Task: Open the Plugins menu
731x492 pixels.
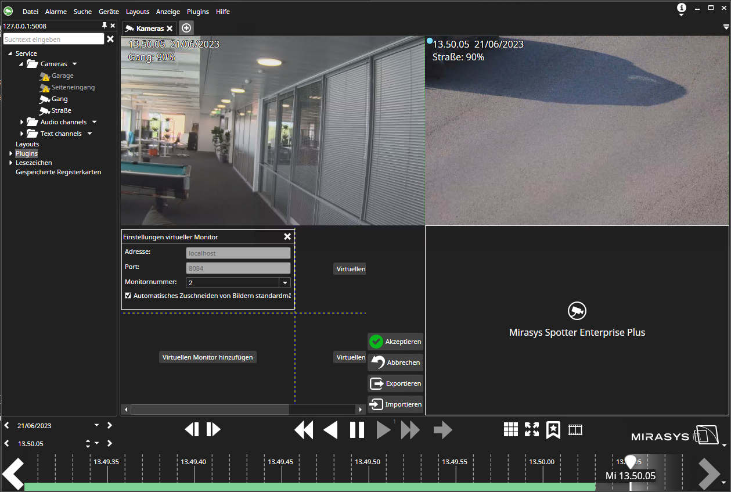Action: 197,12
